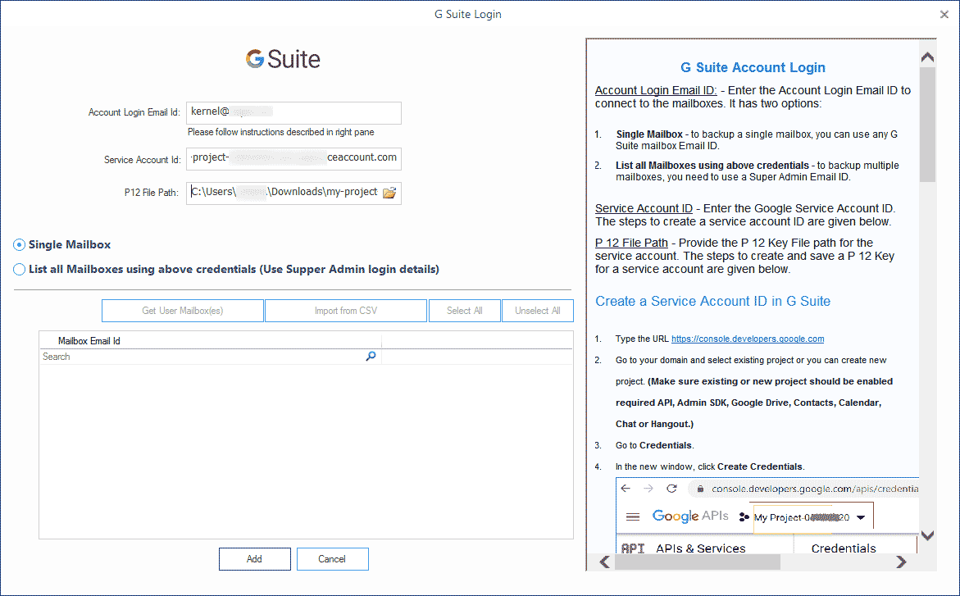Click the back arrow in browser screenshot
Image resolution: width=960 pixels, height=596 pixels.
pos(625,488)
